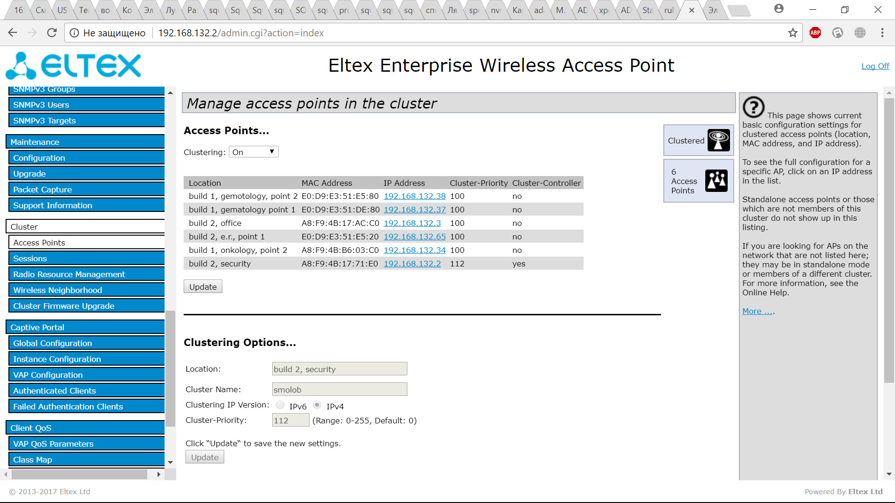Click the Log Off link
This screenshot has height=503, width=895.
(875, 66)
